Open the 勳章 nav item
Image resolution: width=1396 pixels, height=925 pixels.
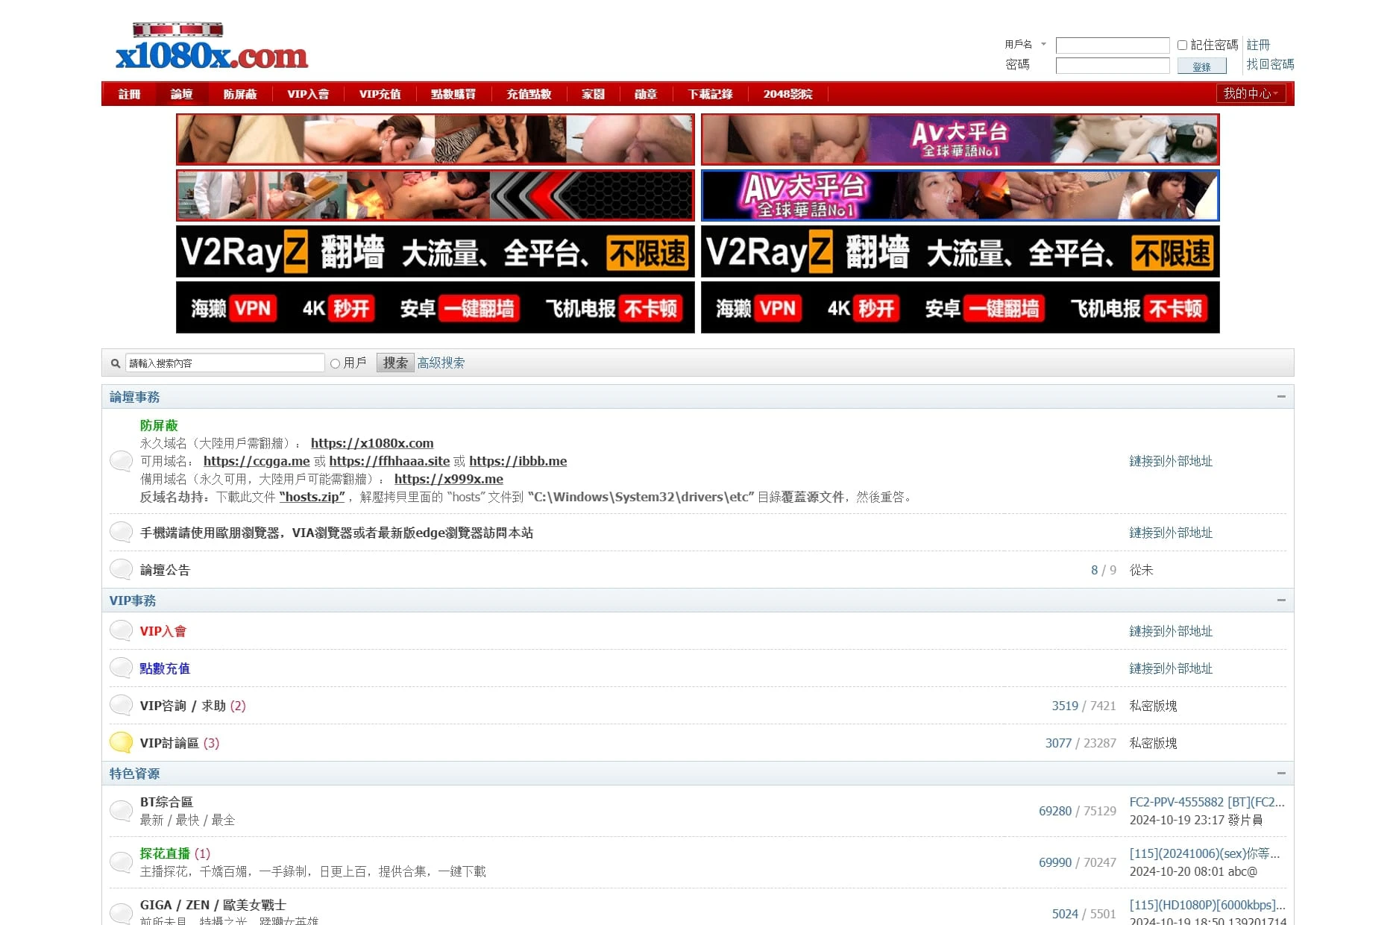646,94
